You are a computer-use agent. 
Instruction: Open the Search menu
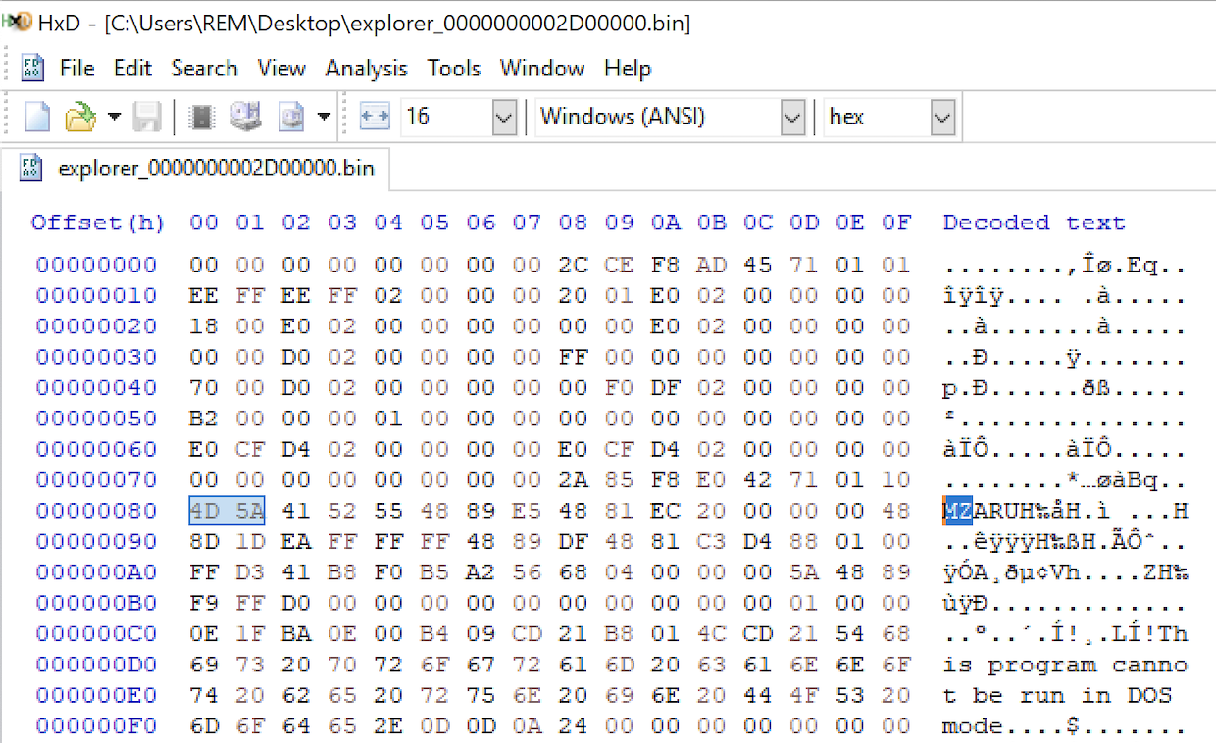[204, 69]
